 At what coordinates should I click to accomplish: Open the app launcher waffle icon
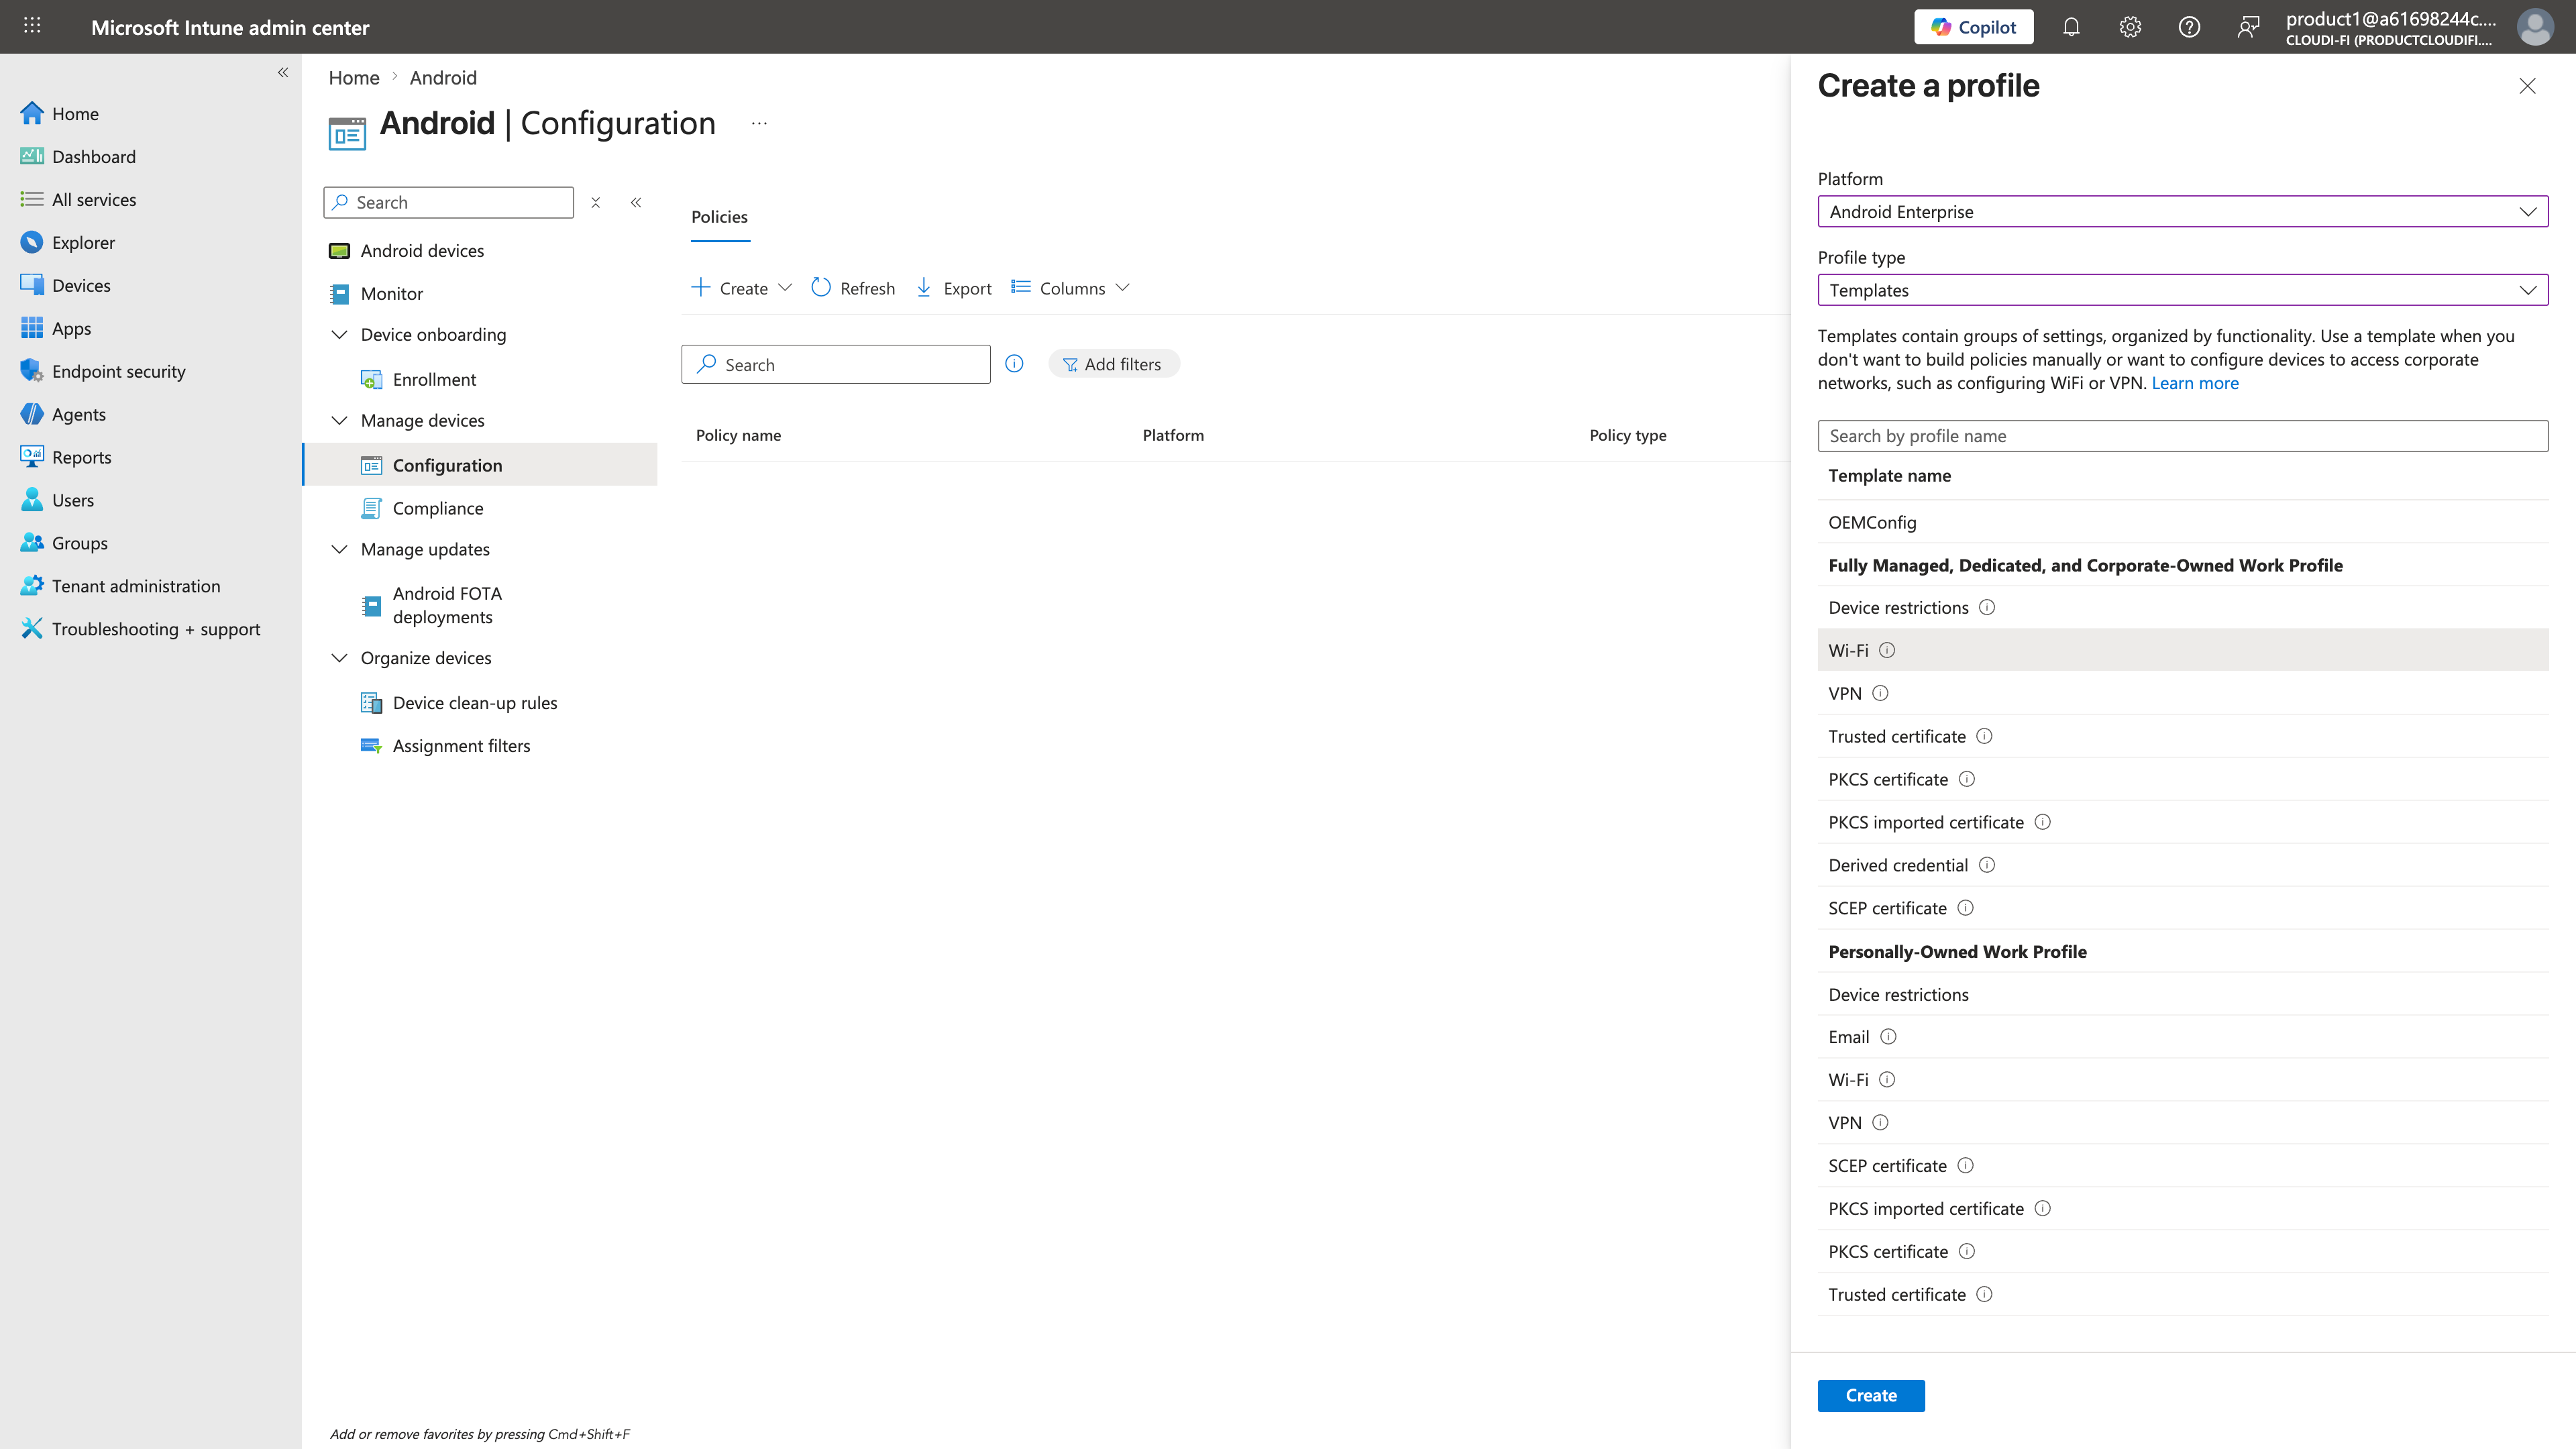coord(32,26)
